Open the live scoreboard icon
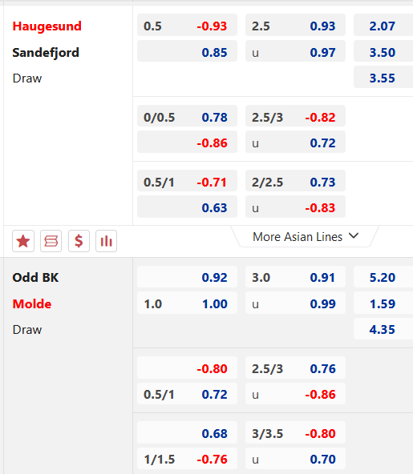 (x=51, y=241)
